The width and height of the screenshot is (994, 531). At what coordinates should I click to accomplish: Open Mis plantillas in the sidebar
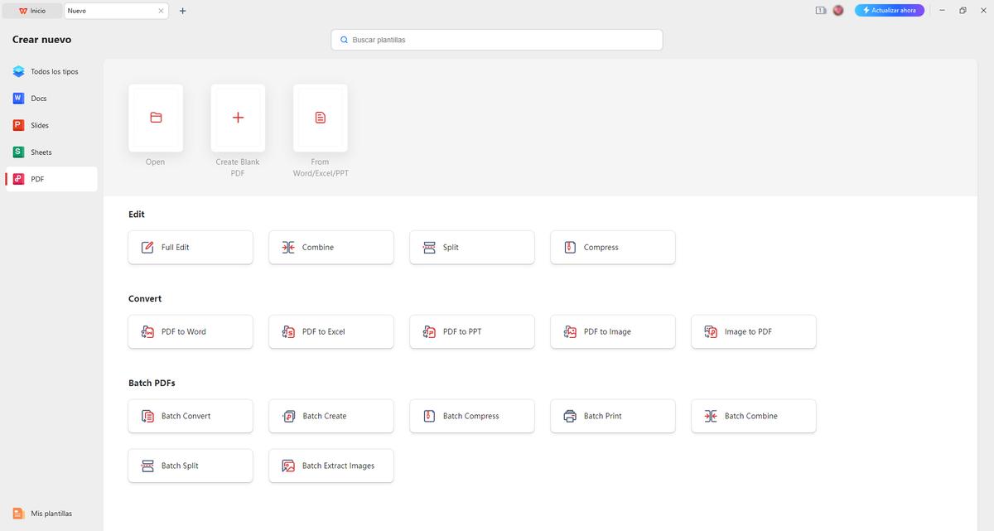(x=51, y=514)
